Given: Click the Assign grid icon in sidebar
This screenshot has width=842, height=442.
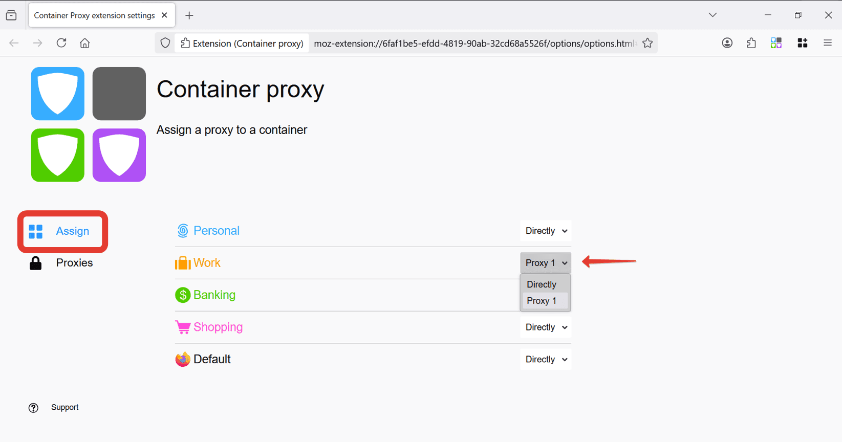Looking at the screenshot, I should click(x=36, y=231).
